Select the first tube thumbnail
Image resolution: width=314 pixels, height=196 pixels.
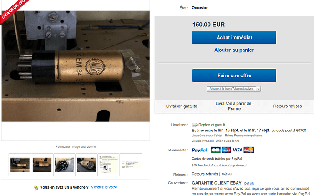click(x=20, y=165)
